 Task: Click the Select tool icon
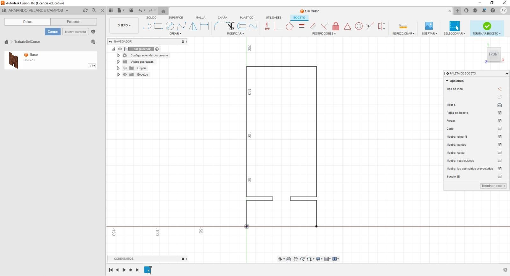pos(455,26)
